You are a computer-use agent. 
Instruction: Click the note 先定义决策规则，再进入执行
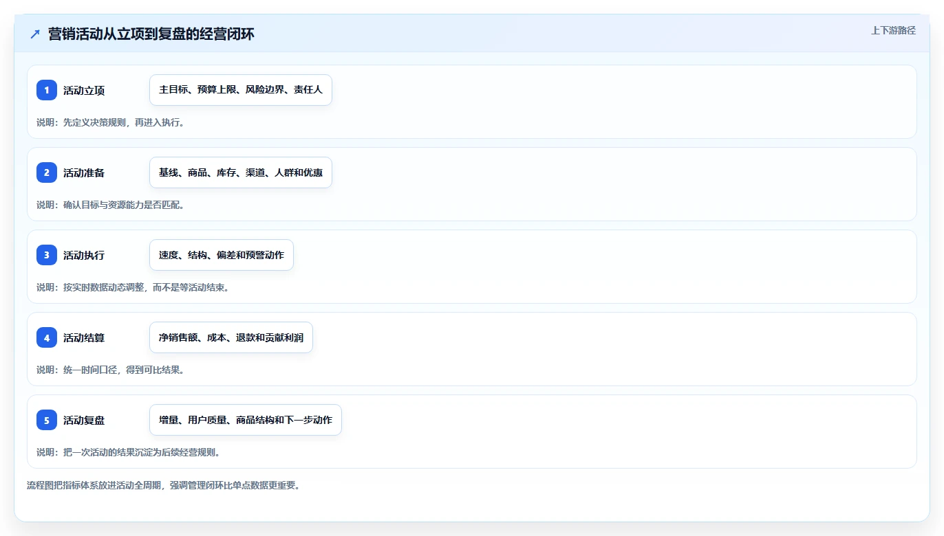tap(124, 122)
